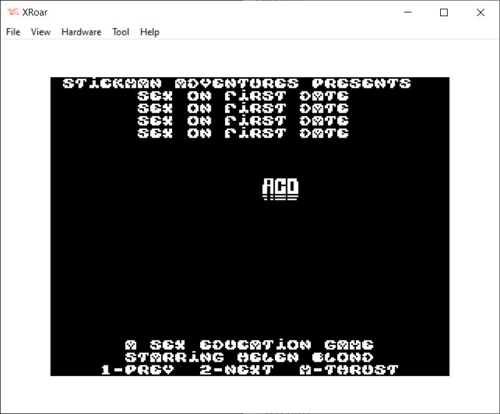This screenshot has width=500, height=414.
Task: Click the second repeated game title line
Action: click(243, 108)
